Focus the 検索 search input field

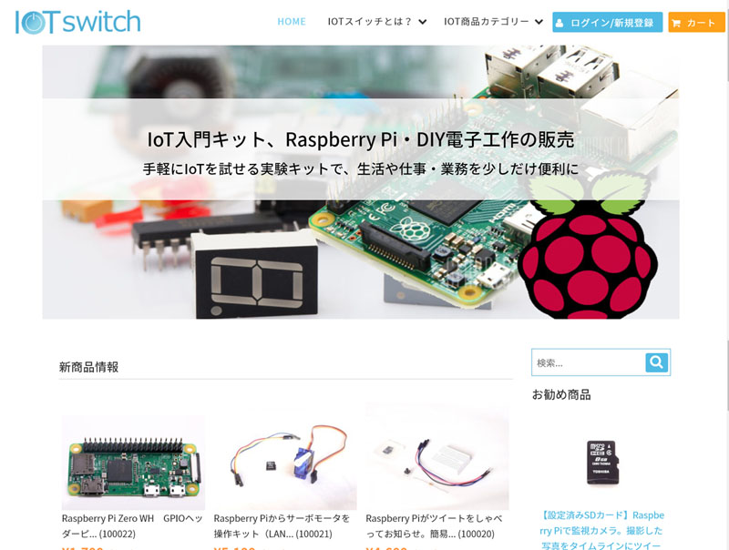coord(588,362)
